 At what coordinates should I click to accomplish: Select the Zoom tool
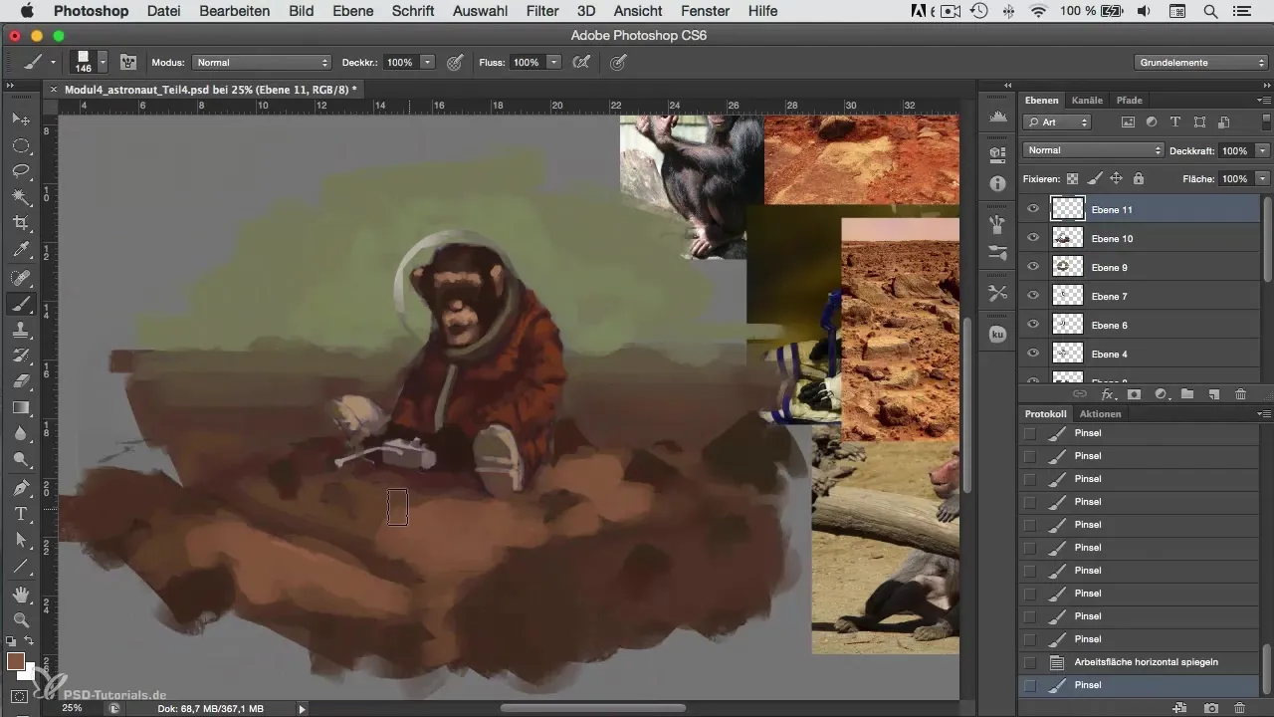(x=21, y=619)
